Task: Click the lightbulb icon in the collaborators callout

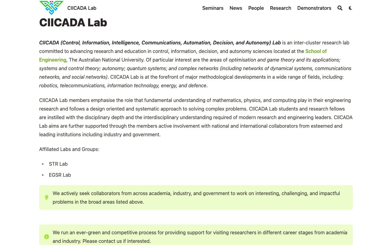Action: tap(47, 198)
